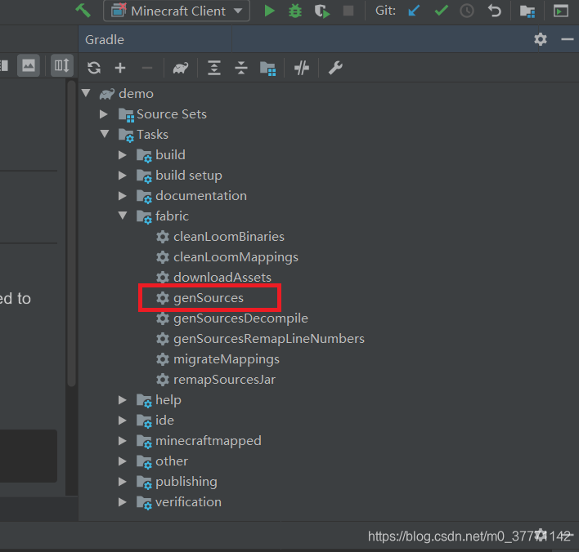Viewport: 579px width, 552px height.
Task: Click the Run Anything icon at top right
Action: click(x=560, y=11)
